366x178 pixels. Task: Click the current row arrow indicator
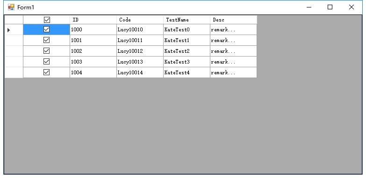(x=8, y=30)
